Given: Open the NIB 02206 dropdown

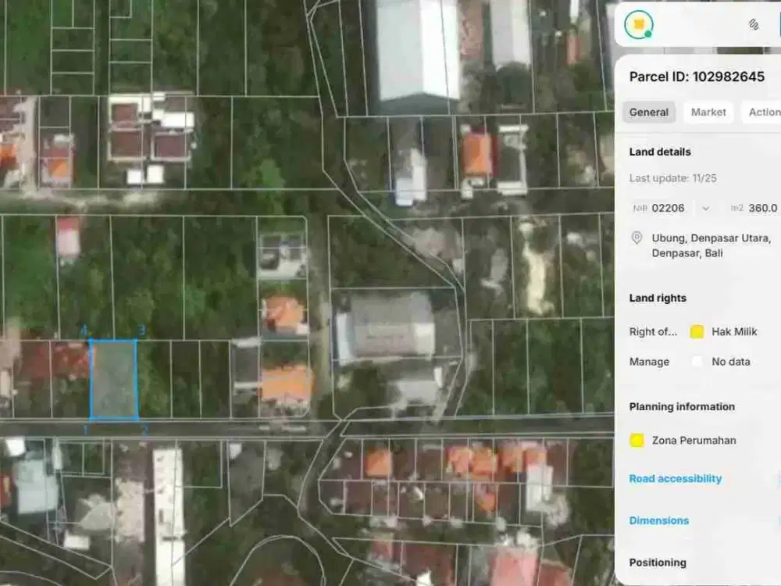Looking at the screenshot, I should tap(706, 209).
